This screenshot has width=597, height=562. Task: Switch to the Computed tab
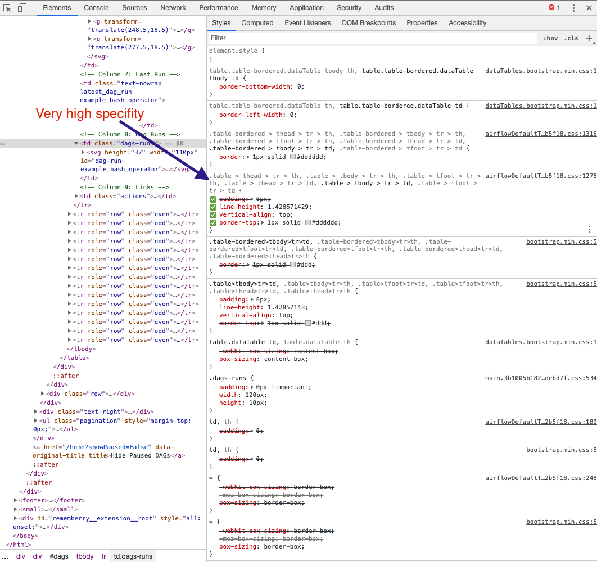click(x=257, y=23)
